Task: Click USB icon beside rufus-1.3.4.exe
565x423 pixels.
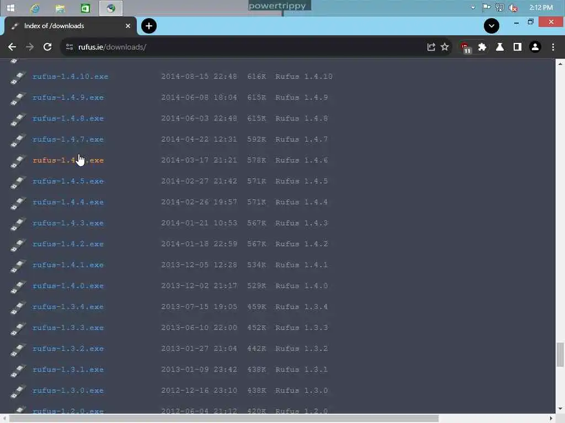Action: pyautogui.click(x=18, y=307)
